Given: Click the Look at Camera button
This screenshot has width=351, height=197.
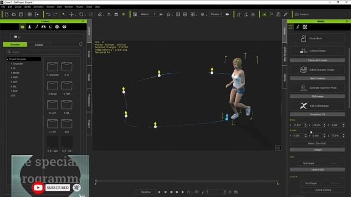Looking at the screenshot, I should tap(322, 190).
